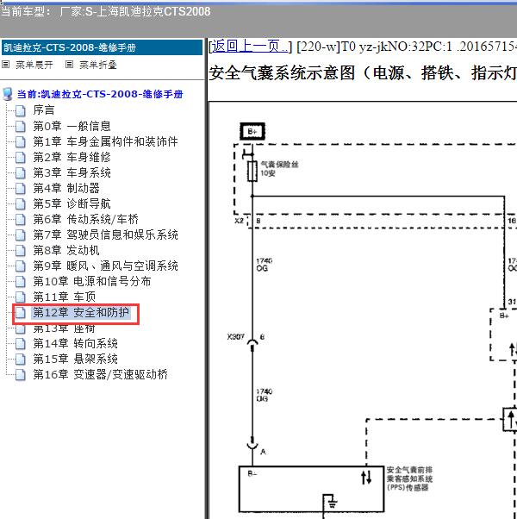Click the 气囊保险丝 10安 fuse label
517x519 pixels.
[x=279, y=168]
